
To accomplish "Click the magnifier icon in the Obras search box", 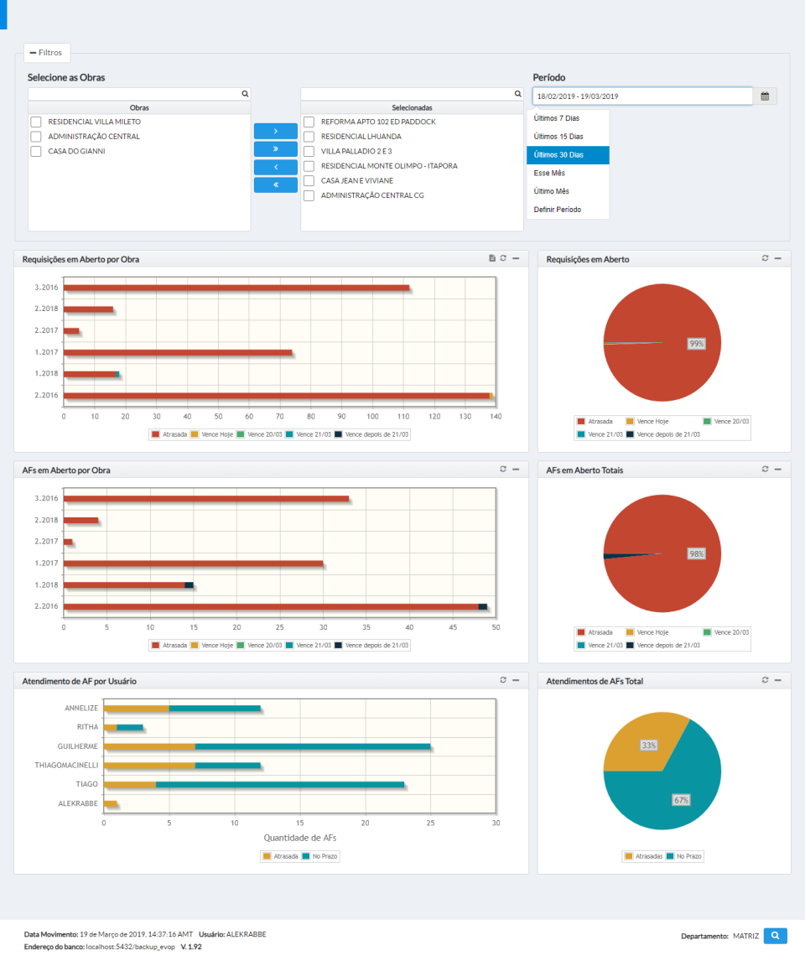I will [x=244, y=93].
